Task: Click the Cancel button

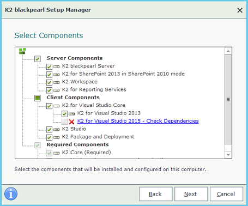Action: 226,194
